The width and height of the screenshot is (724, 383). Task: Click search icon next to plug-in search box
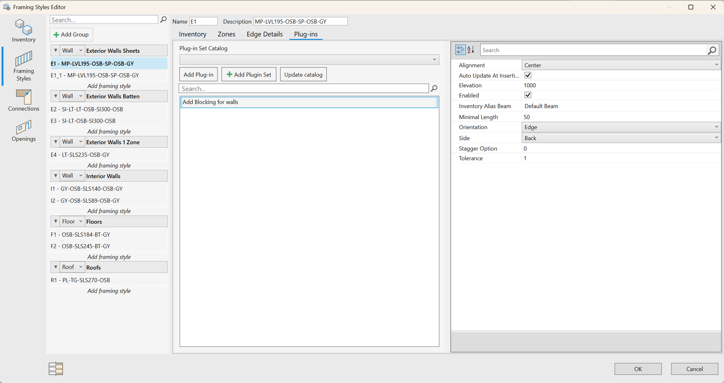[434, 88]
